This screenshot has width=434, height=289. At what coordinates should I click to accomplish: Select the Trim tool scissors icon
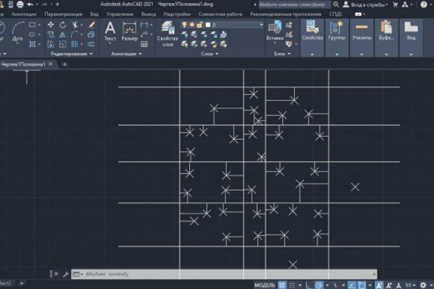click(75, 25)
